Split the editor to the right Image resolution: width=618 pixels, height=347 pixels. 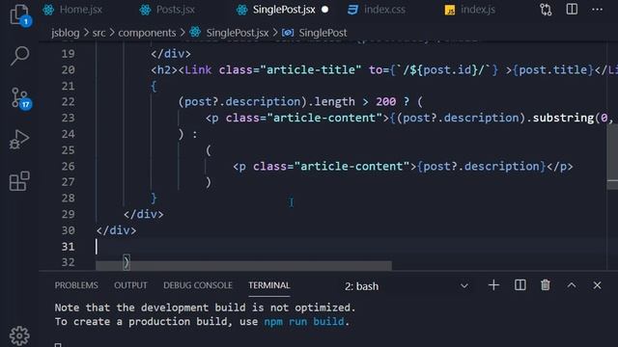coord(572,9)
